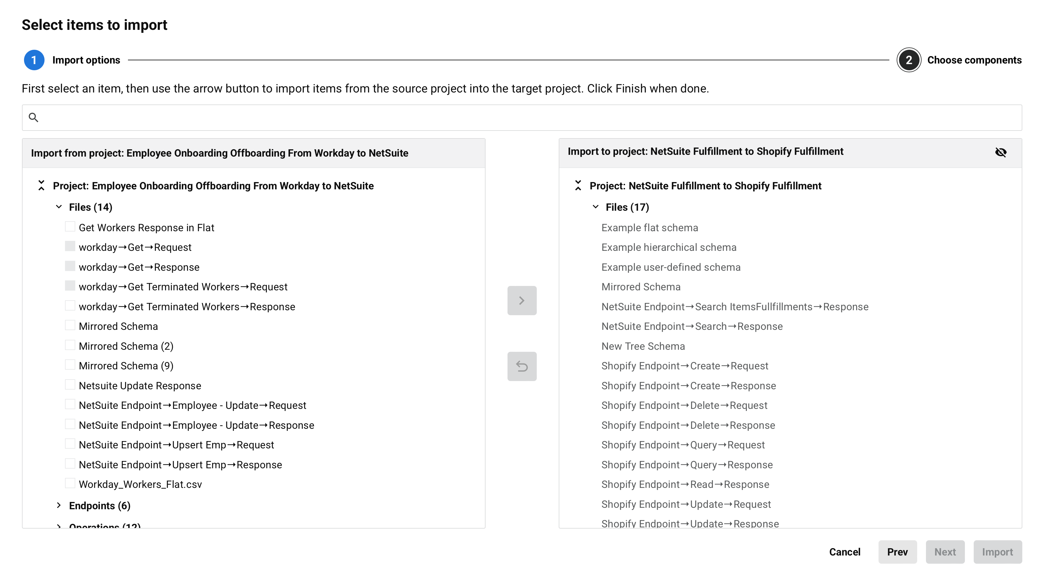Select the Workday_Workers_Flat.csv checkbox

point(70,483)
